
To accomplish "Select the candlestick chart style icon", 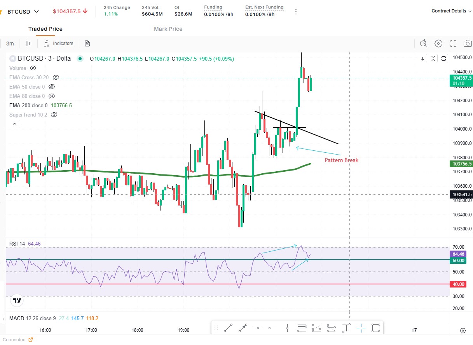I will pyautogui.click(x=28, y=43).
